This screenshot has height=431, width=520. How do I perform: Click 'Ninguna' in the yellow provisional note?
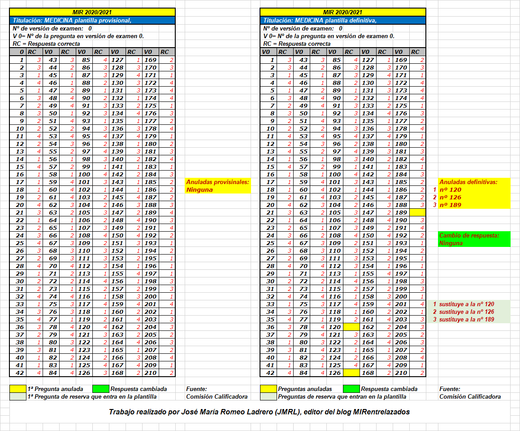(199, 189)
